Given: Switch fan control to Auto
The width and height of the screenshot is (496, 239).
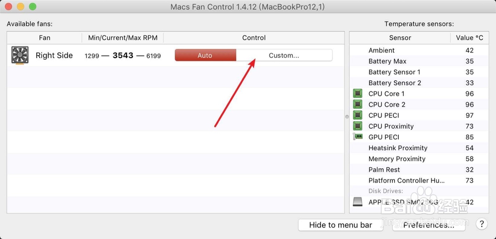Looking at the screenshot, I should click(205, 55).
